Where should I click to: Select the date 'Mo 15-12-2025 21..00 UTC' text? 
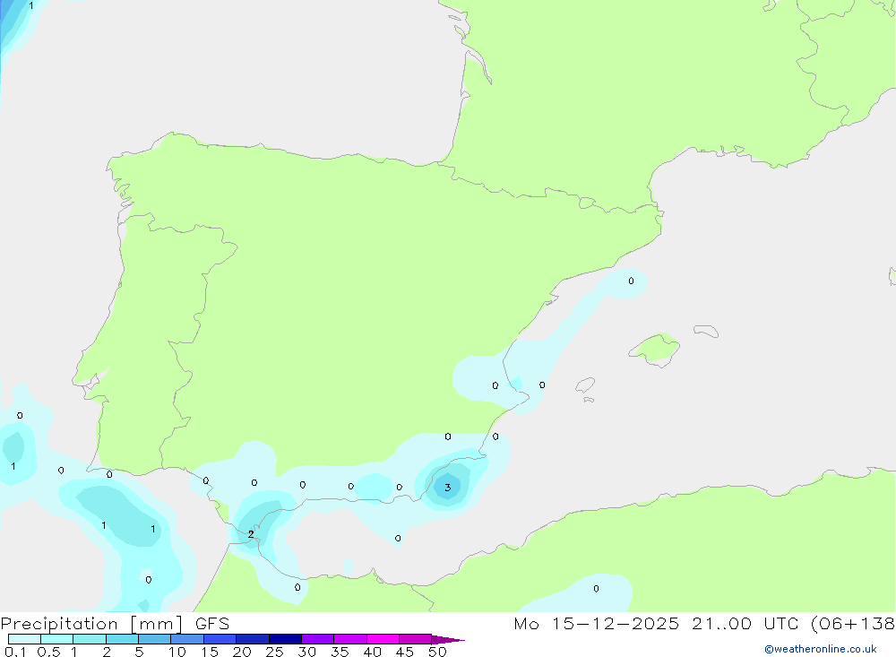click(x=656, y=624)
